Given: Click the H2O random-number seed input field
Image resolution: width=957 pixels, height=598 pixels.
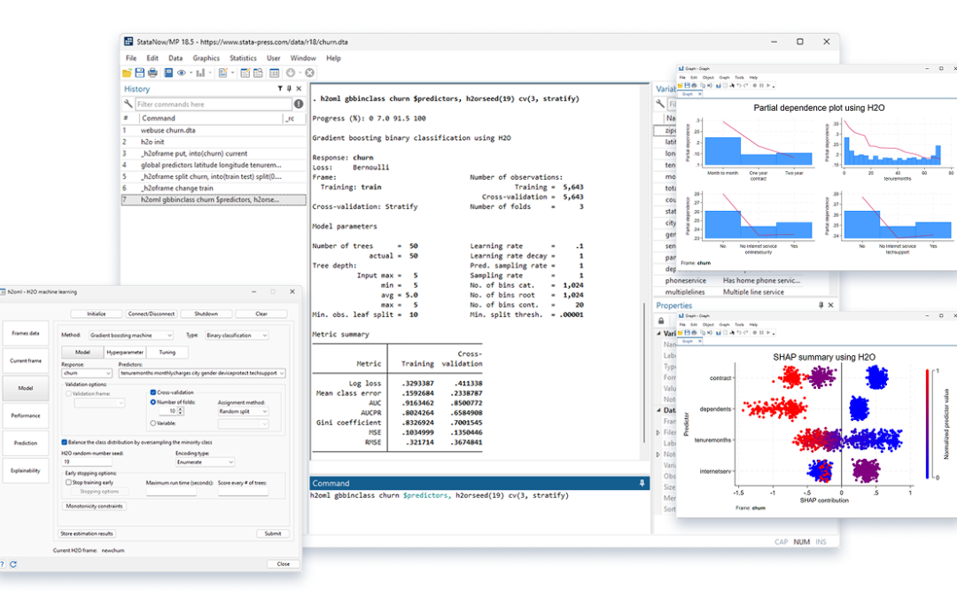Looking at the screenshot, I should (87, 462).
